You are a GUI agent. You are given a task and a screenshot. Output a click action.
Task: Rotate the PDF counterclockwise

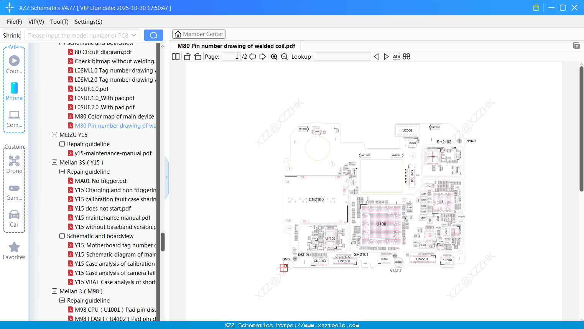click(x=187, y=56)
